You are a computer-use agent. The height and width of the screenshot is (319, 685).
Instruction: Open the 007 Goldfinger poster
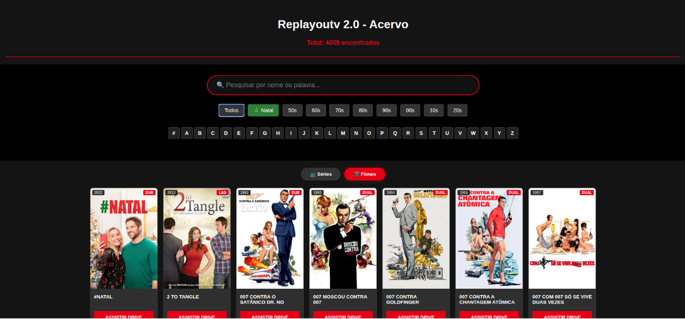pos(416,239)
